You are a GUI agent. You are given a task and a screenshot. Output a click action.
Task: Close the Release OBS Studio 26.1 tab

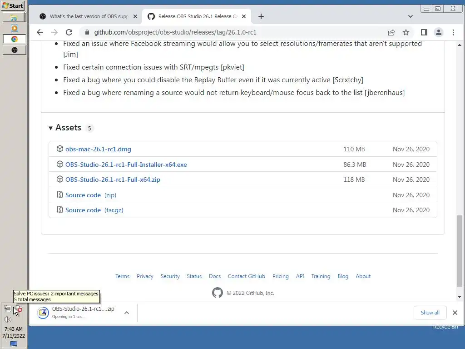(244, 16)
